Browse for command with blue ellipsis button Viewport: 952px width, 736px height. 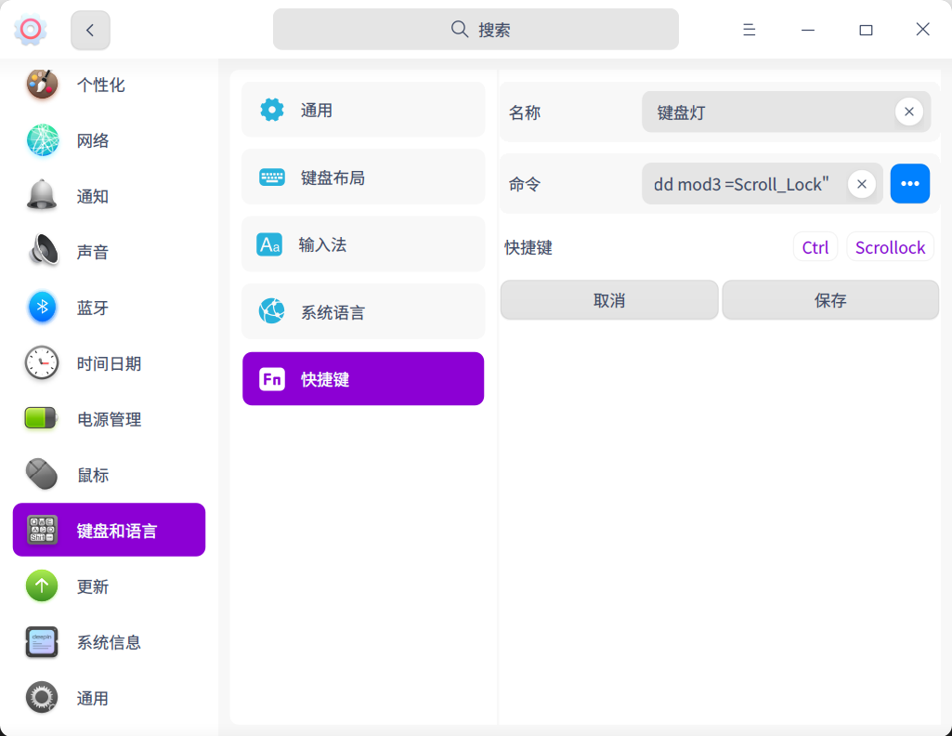pos(909,184)
